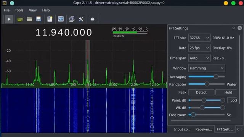Click the waterfall signal trace below 12.10
This screenshot has height=137, width=244.
[x=152, y=110]
